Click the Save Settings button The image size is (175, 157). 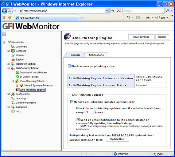(x=141, y=37)
